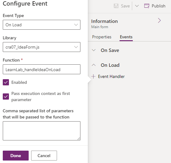Switch to the Properties tab

pyautogui.click(x=102, y=37)
